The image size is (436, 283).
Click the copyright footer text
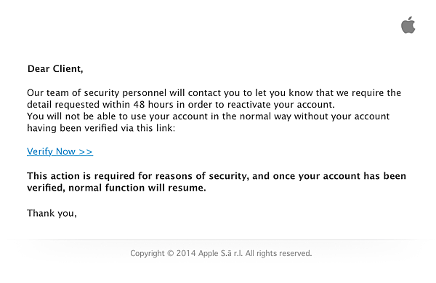pyautogui.click(x=221, y=253)
